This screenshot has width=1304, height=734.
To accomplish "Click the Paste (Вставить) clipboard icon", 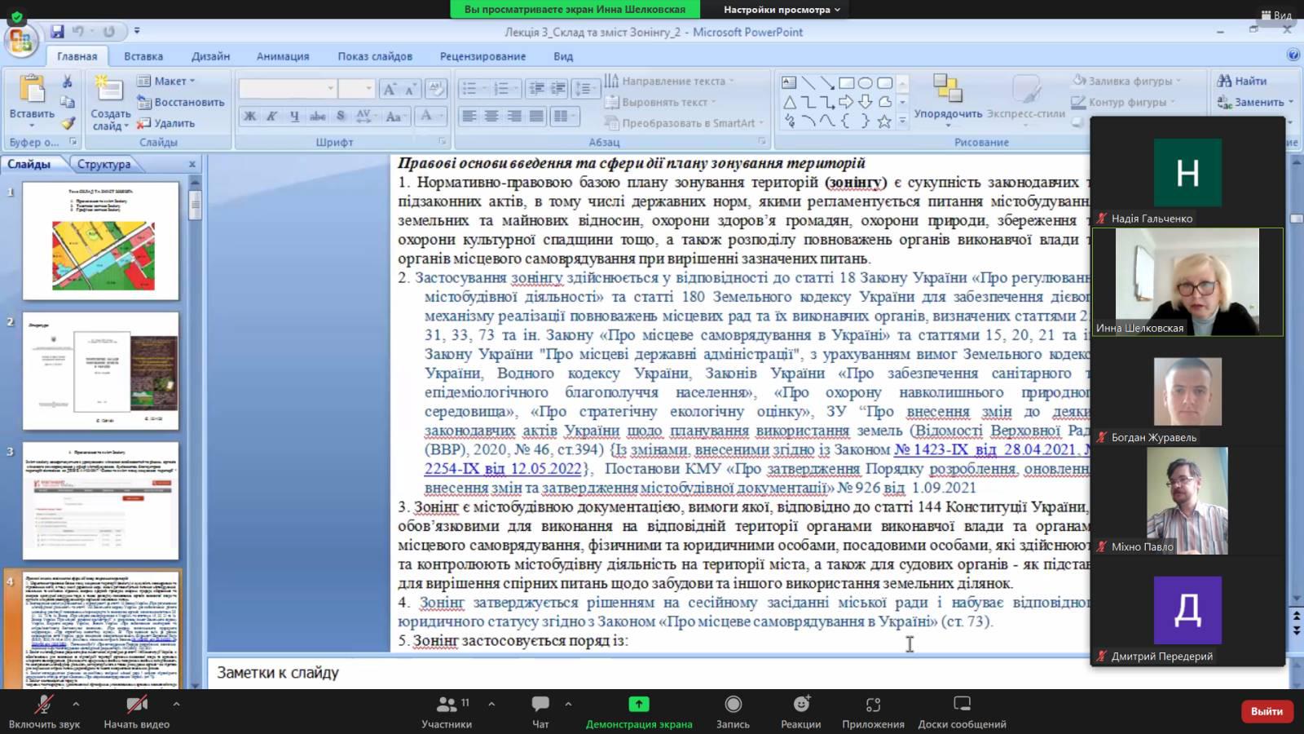I will pos(32,88).
